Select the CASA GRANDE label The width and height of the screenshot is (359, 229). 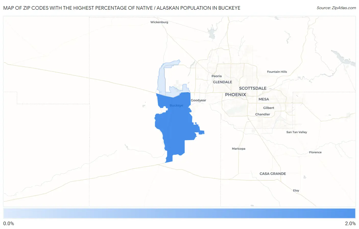273,174
